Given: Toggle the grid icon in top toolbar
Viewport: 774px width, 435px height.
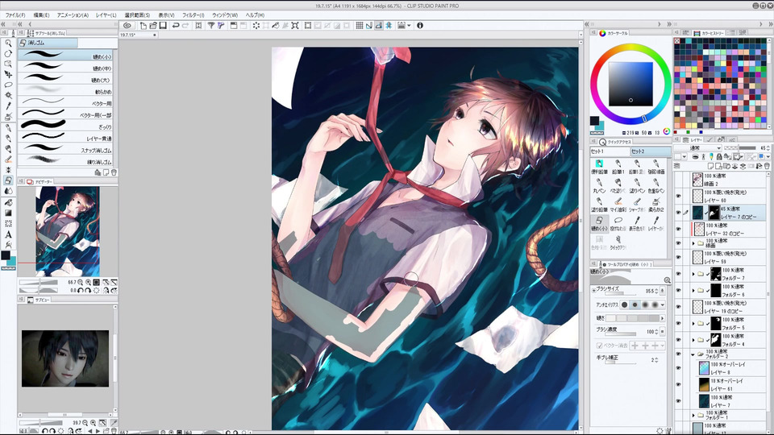Looking at the screenshot, I should [x=360, y=26].
